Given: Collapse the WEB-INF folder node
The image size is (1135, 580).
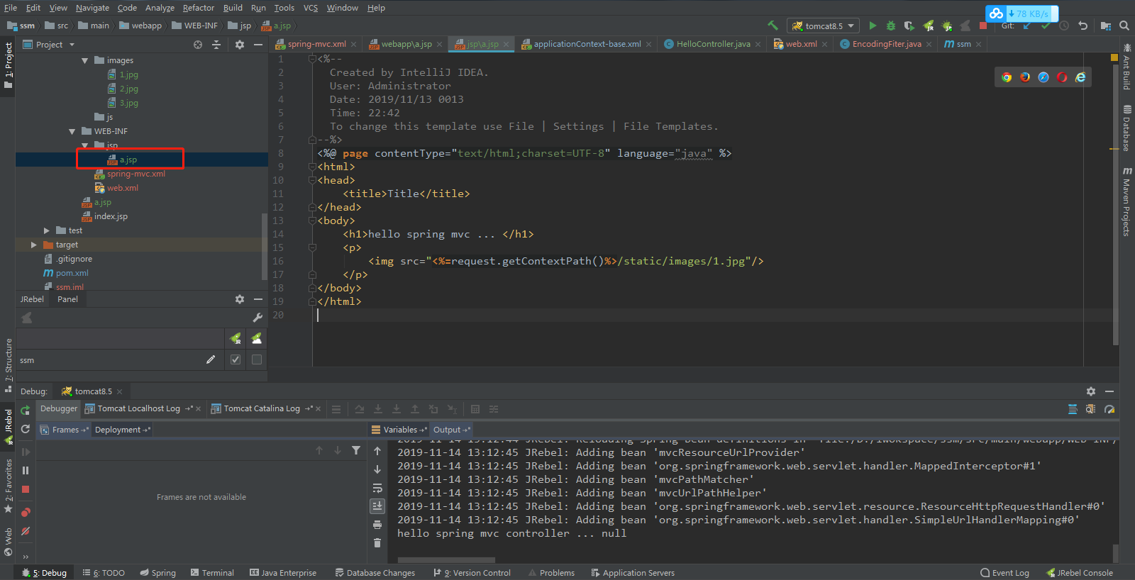Looking at the screenshot, I should point(72,131).
